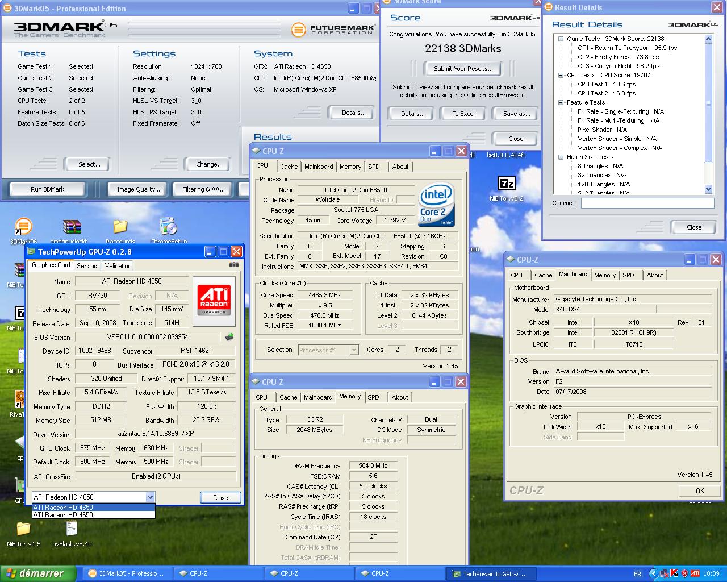Open the CPU-Z Processor #1 selection dropdown
The height and width of the screenshot is (582, 727).
(x=354, y=350)
